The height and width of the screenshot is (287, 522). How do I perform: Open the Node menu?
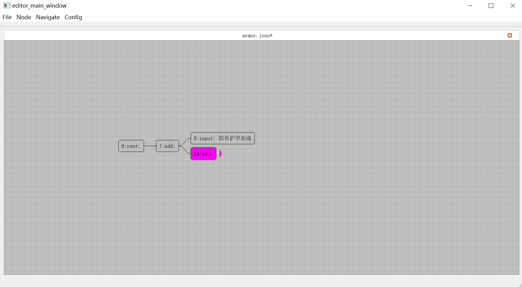coord(24,17)
